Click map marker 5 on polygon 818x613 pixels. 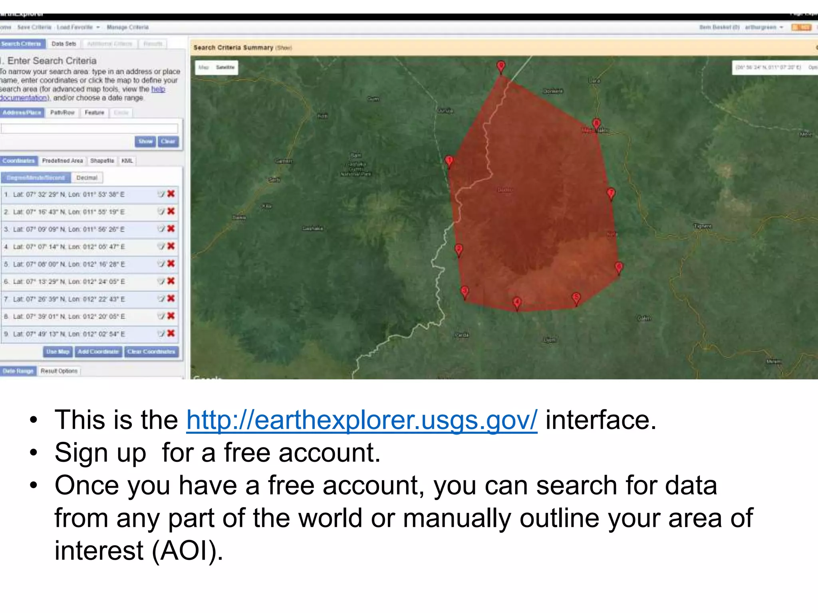(576, 299)
